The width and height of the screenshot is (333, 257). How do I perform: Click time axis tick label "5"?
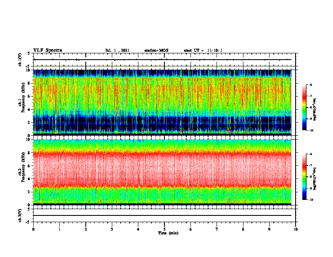pyautogui.click(x=164, y=229)
